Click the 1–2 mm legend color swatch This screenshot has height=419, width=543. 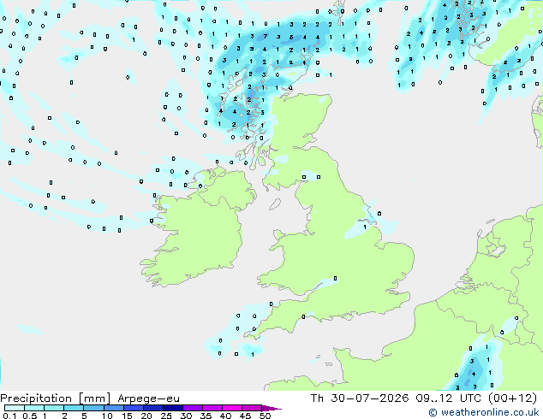pyautogui.click(x=54, y=408)
